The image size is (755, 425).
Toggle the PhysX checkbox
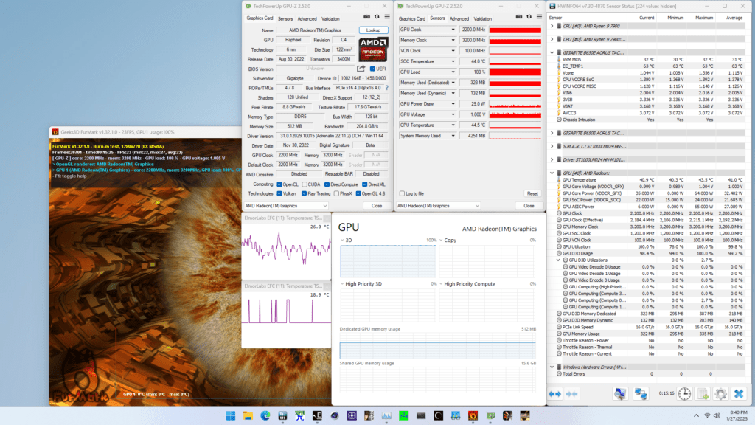pyautogui.click(x=336, y=193)
